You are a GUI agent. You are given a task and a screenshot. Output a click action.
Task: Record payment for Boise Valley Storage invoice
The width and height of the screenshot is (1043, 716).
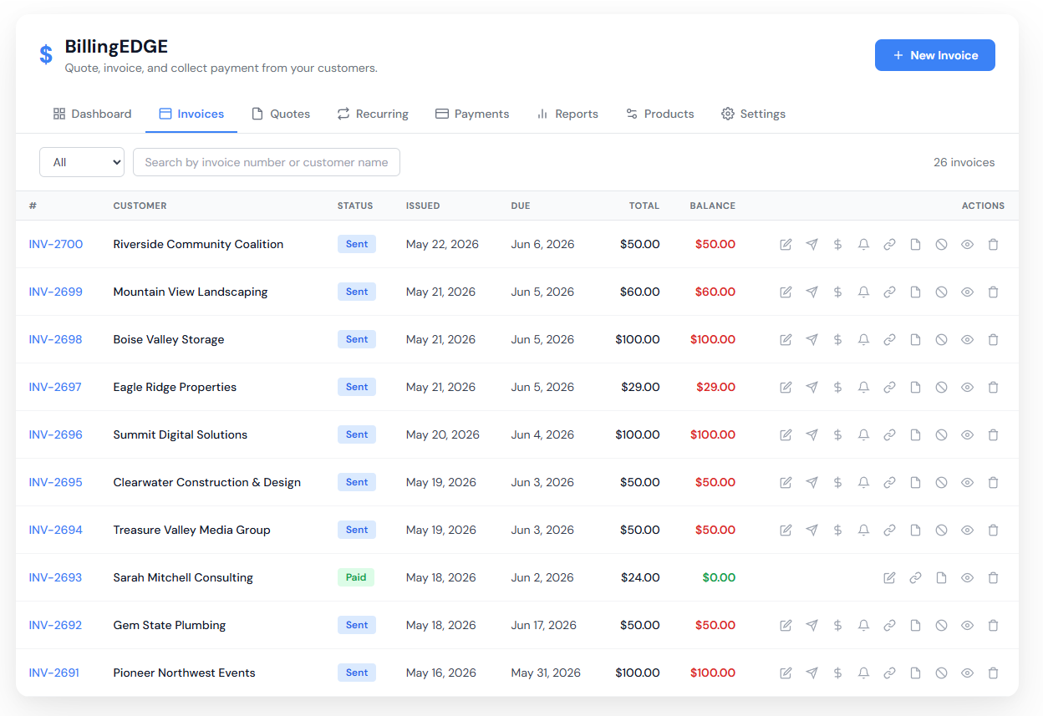837,340
